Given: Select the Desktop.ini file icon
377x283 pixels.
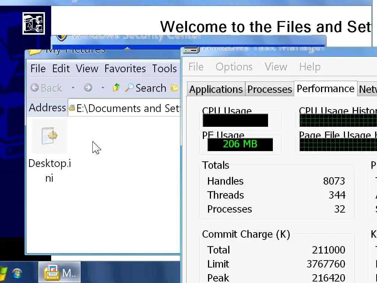Looking at the screenshot, I should click(x=50, y=136).
